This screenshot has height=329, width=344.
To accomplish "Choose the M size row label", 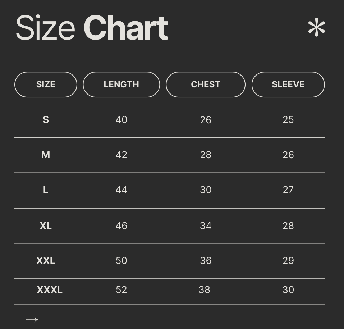I will (46, 155).
